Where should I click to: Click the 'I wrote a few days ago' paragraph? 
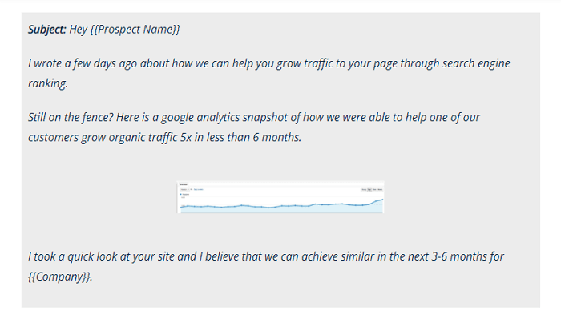(x=269, y=73)
